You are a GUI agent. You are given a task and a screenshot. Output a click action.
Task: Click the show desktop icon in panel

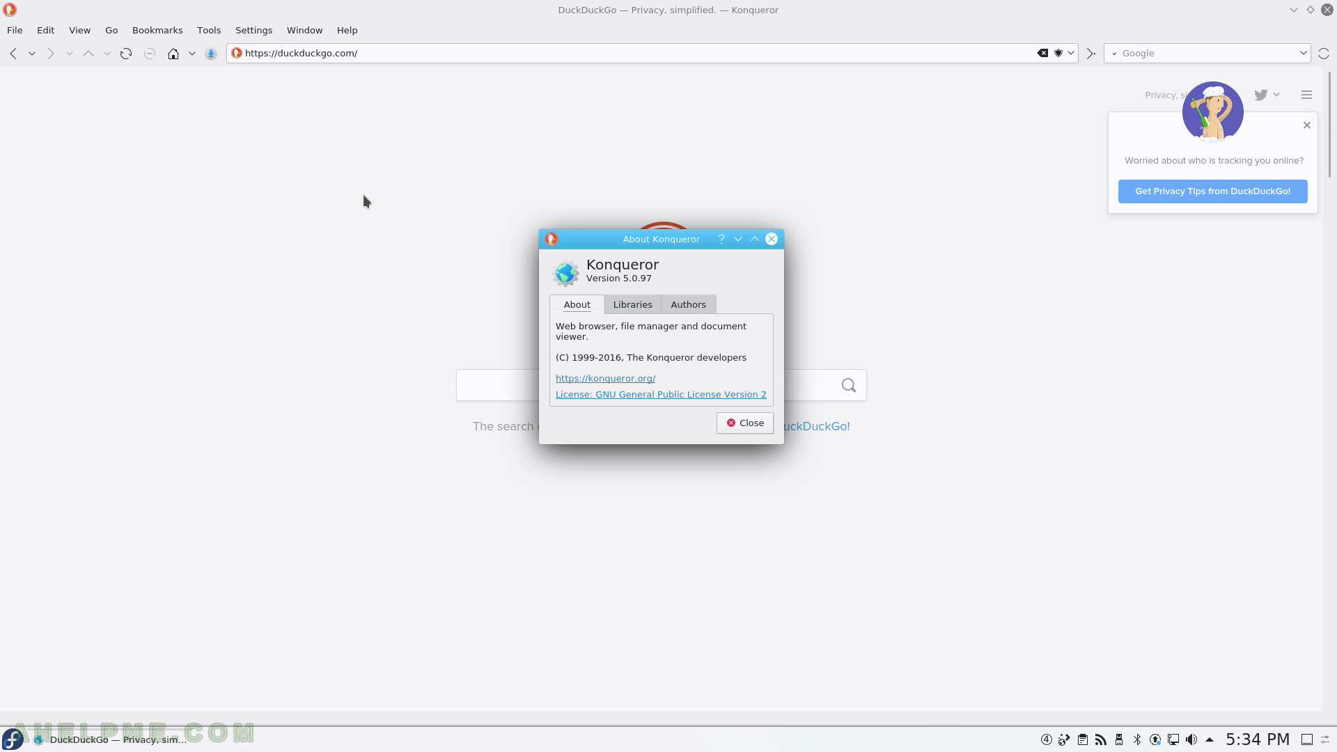click(x=1307, y=739)
